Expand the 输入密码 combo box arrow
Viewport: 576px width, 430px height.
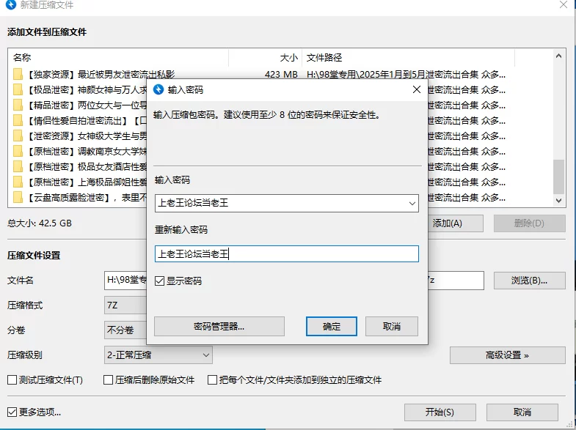point(412,203)
